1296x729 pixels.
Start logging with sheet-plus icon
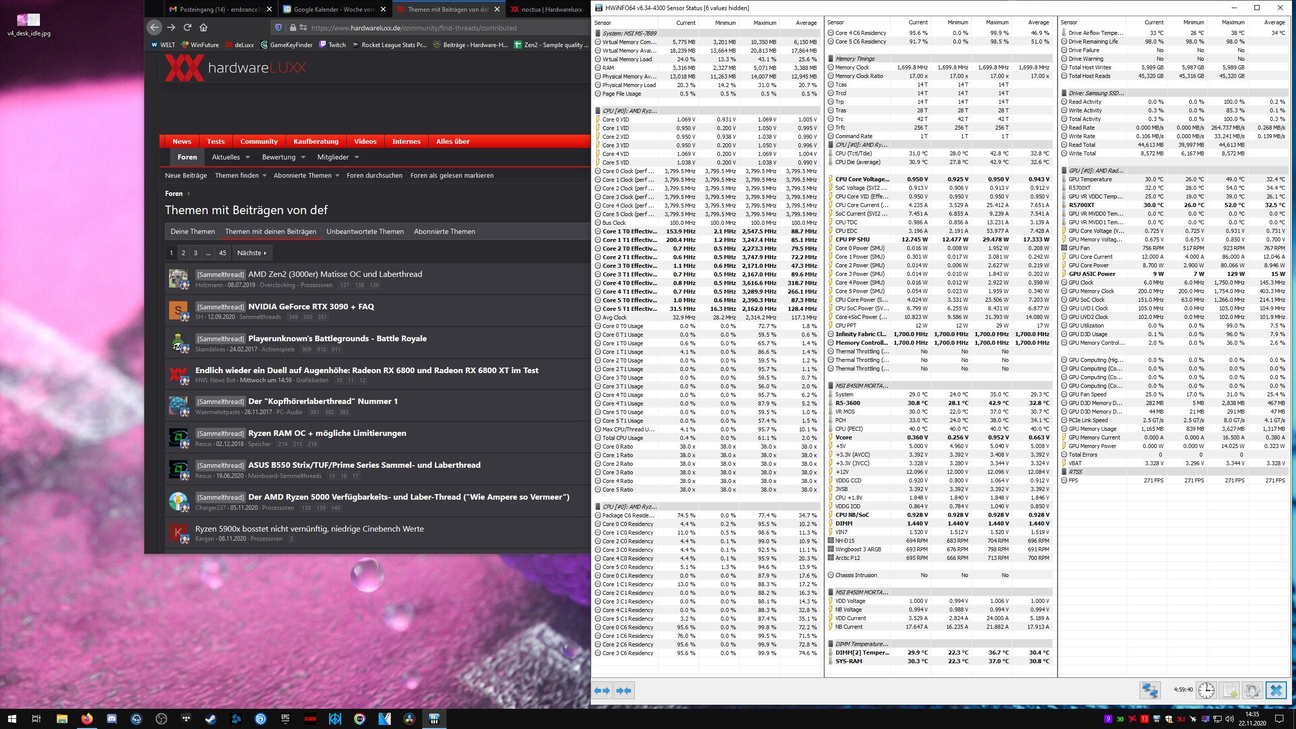tap(1229, 691)
